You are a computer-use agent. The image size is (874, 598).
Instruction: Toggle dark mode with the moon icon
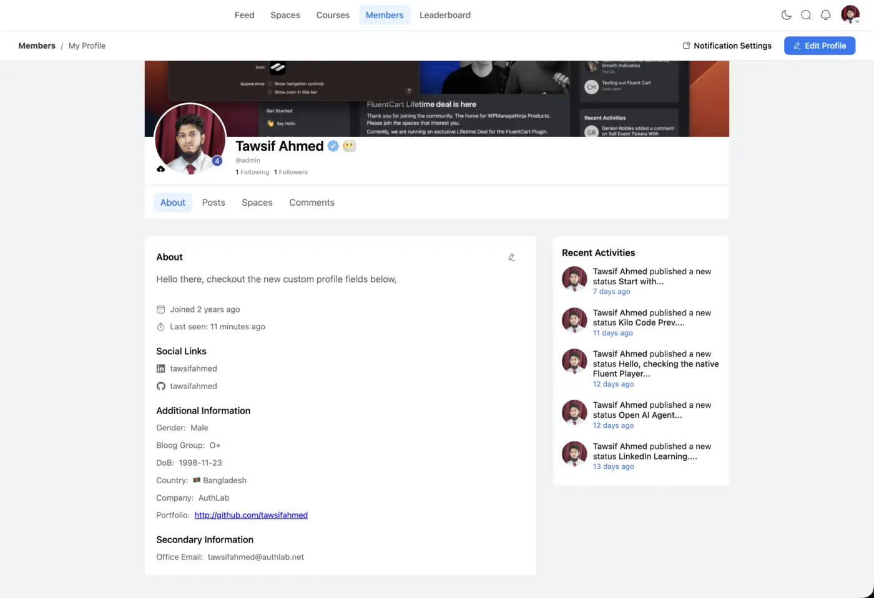786,15
